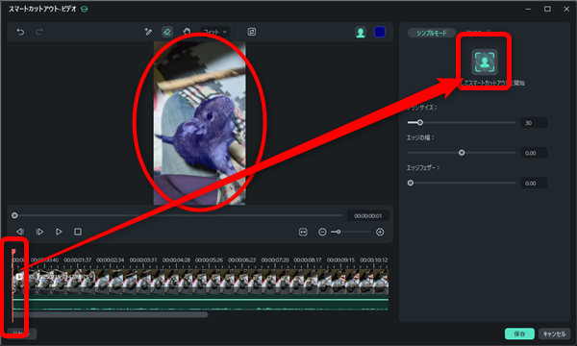
Task: Click the chinchilla video preview image
Action: coord(199,123)
